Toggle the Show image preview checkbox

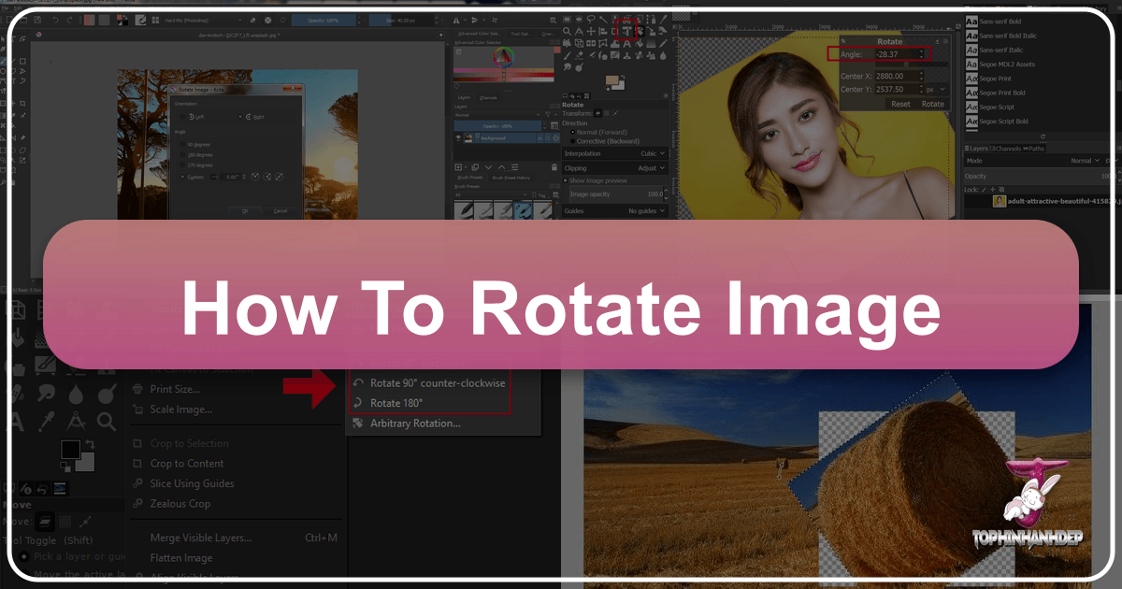tap(566, 180)
